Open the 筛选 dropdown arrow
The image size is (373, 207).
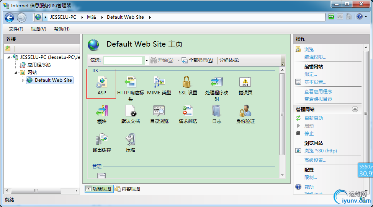(x=147, y=60)
